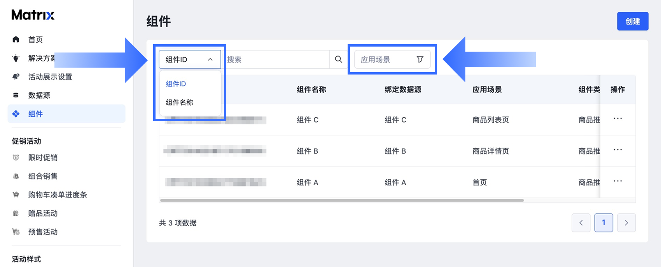661x267 pixels.
Task: Open the 应用场景 filter dropdown
Action: coord(392,59)
